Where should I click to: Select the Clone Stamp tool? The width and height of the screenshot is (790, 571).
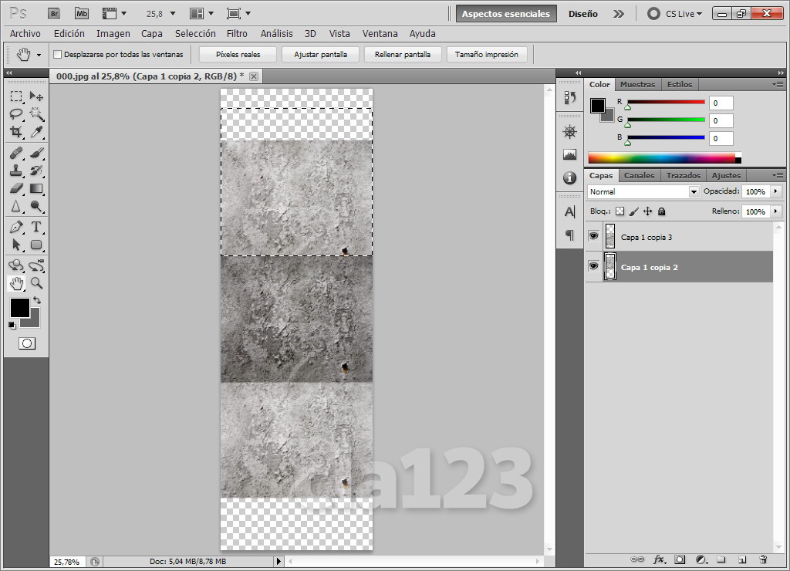[16, 171]
